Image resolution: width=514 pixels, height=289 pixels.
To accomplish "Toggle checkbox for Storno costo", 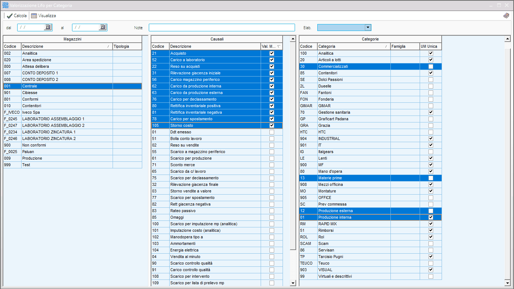I will pyautogui.click(x=272, y=125).
